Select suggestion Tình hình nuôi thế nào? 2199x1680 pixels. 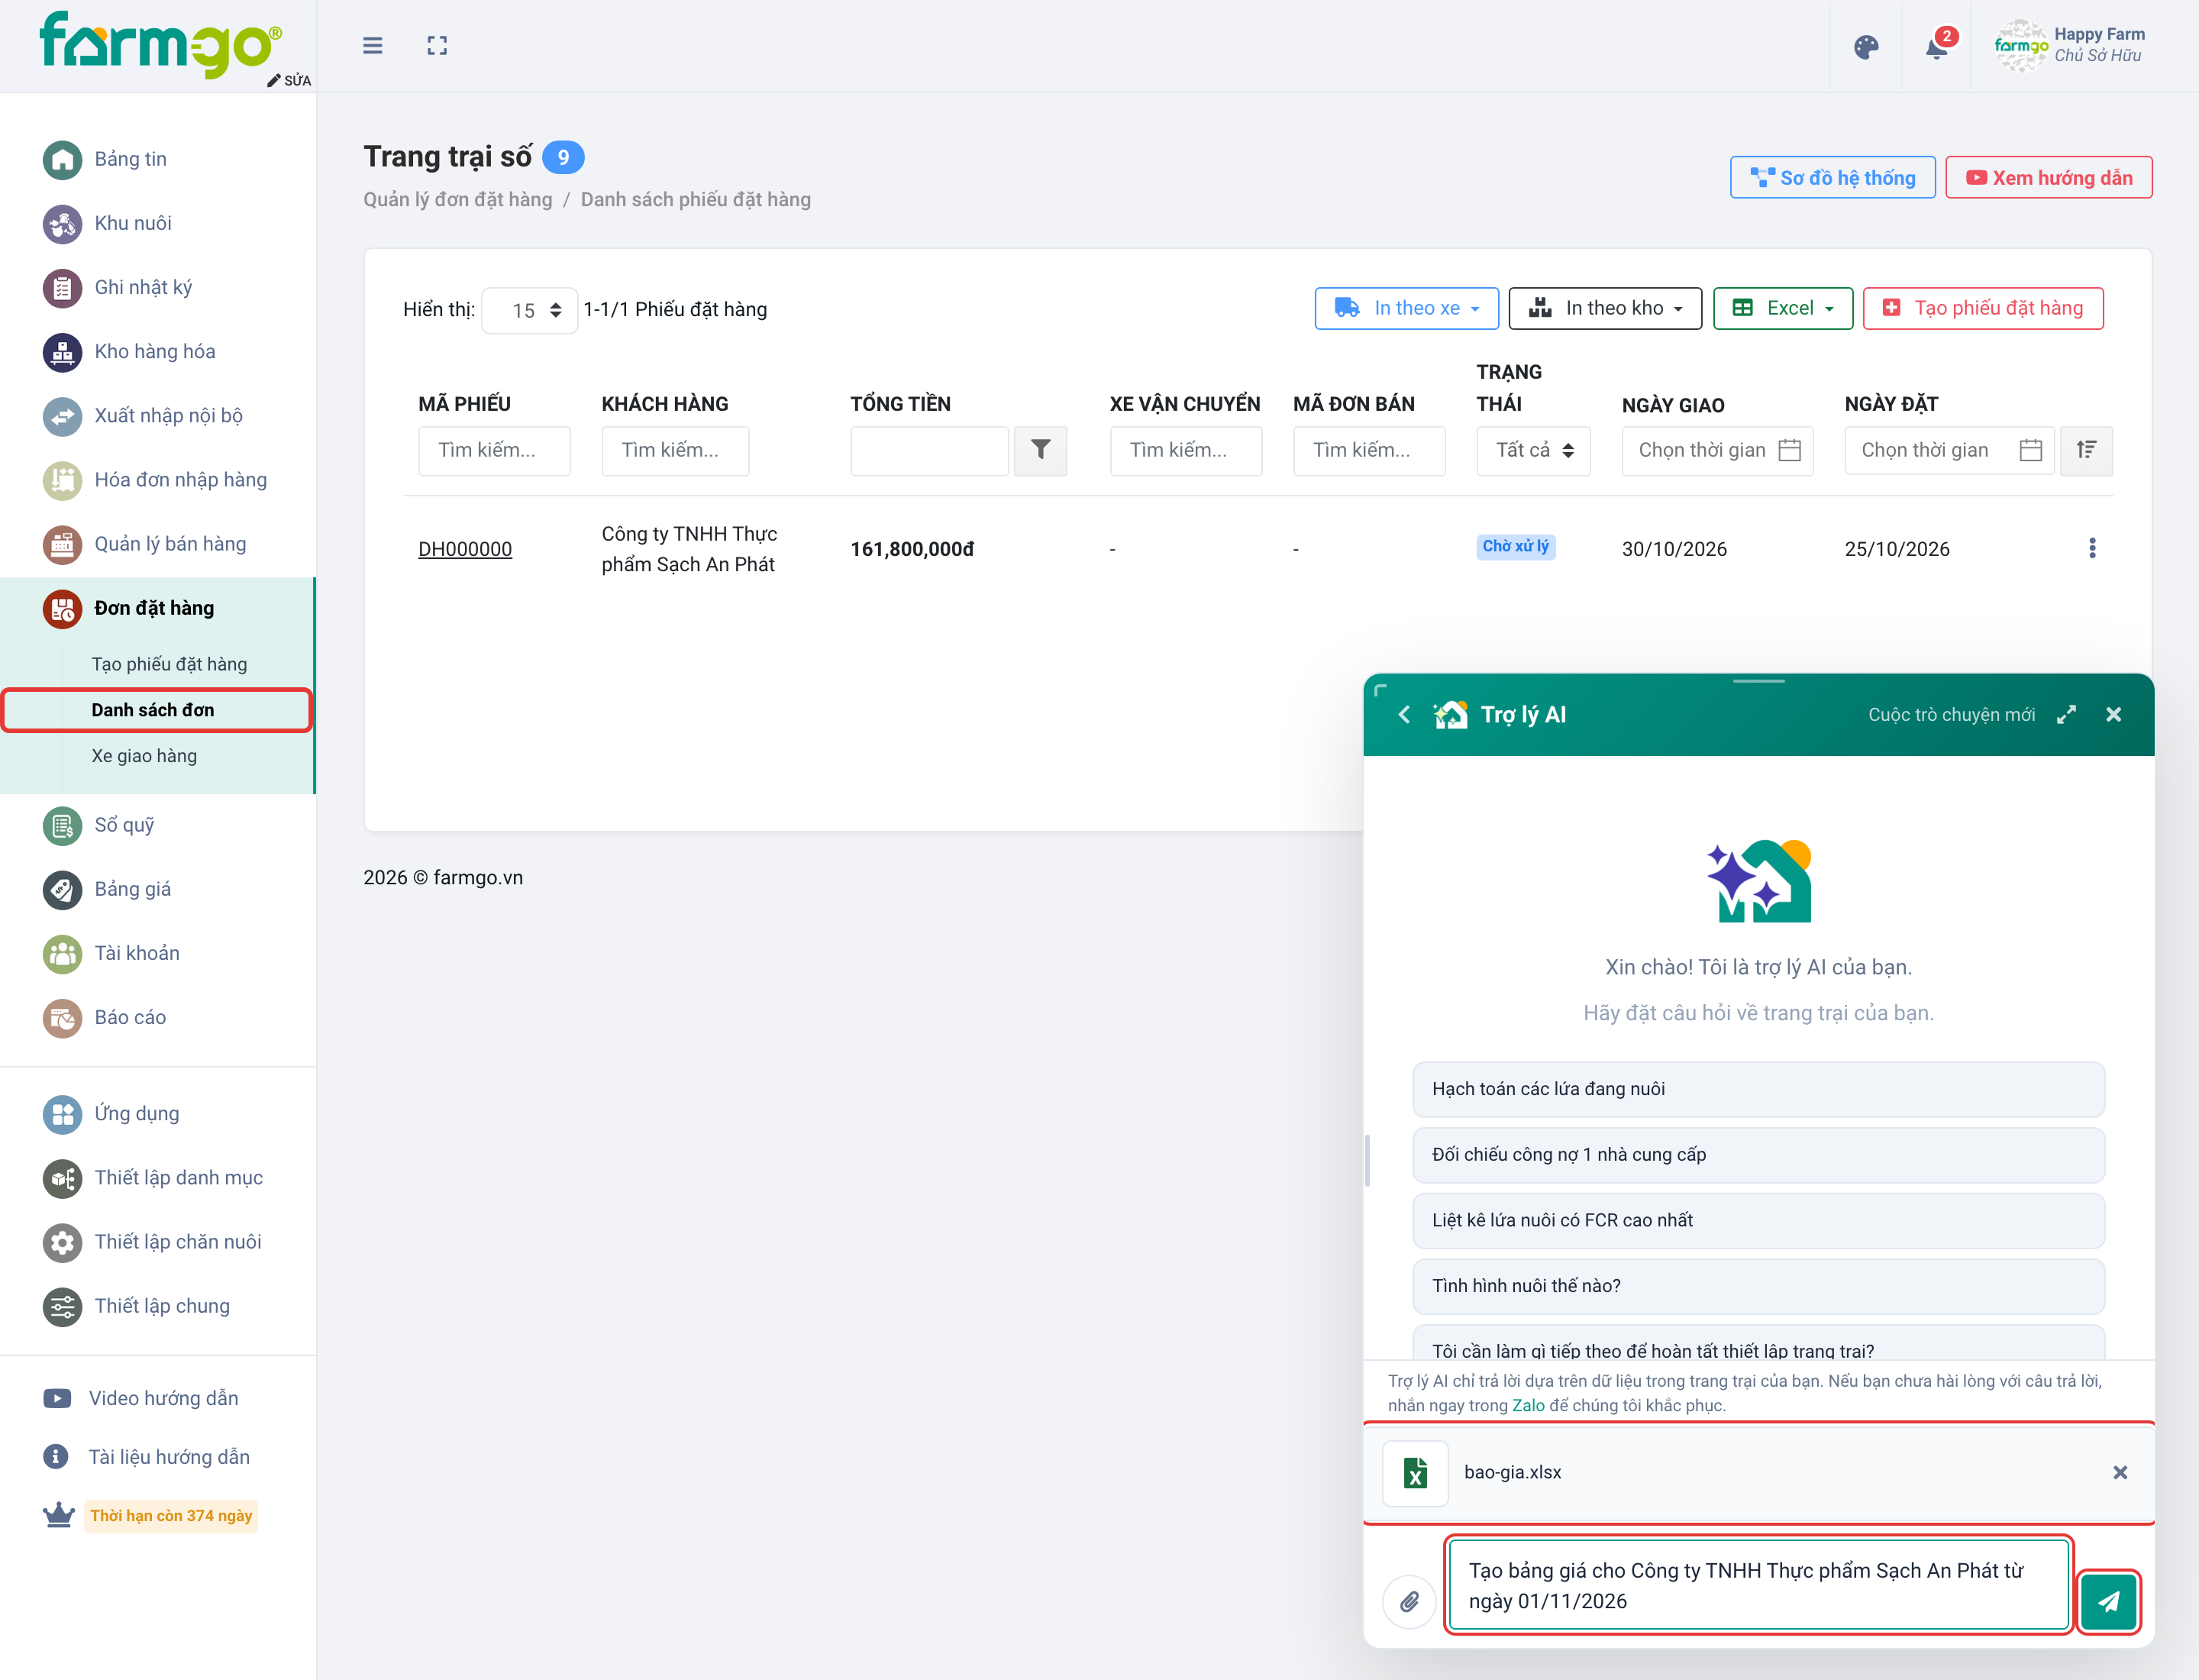(x=1758, y=1286)
